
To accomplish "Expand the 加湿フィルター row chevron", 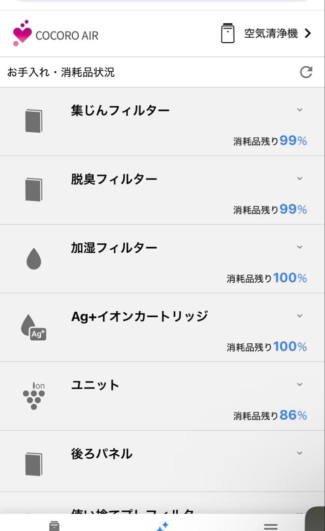I will click(x=300, y=247).
